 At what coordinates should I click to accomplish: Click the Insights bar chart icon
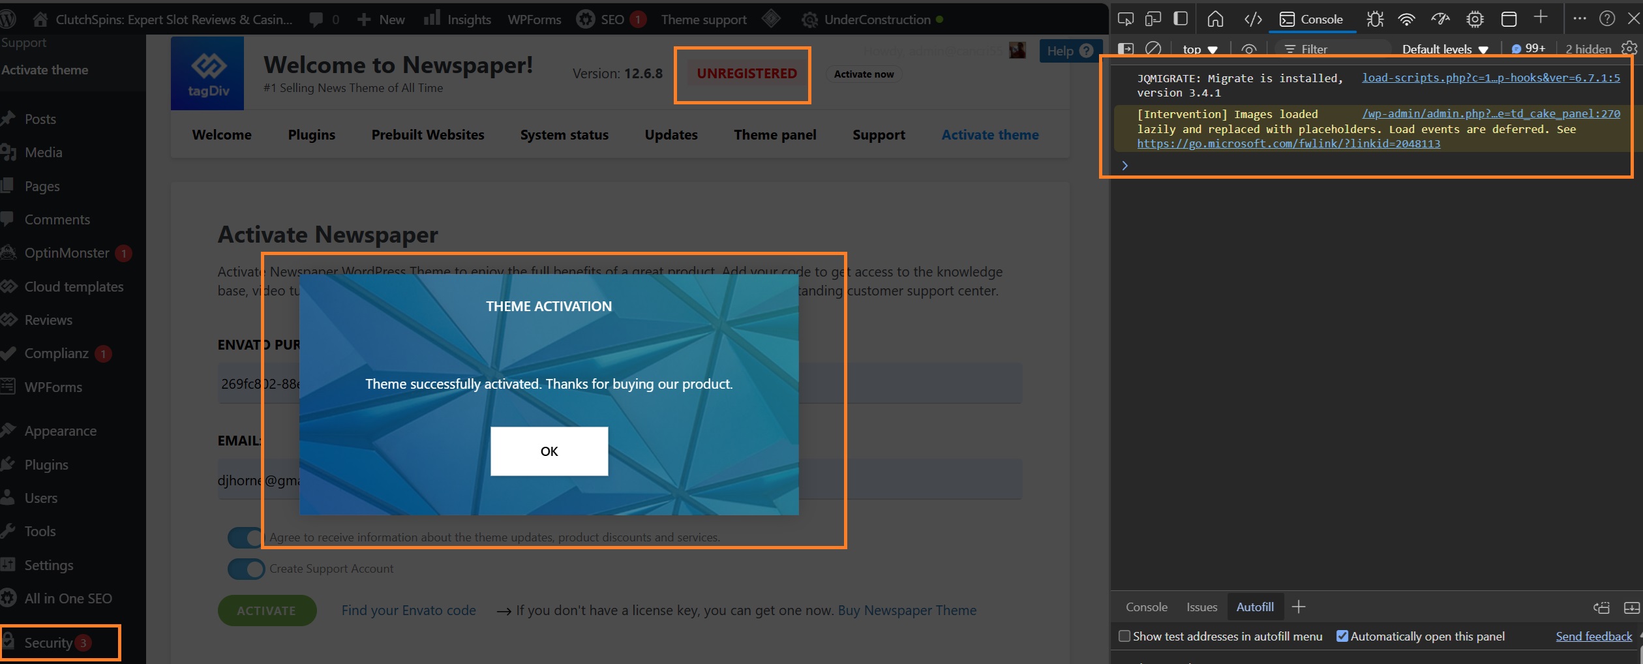click(432, 18)
